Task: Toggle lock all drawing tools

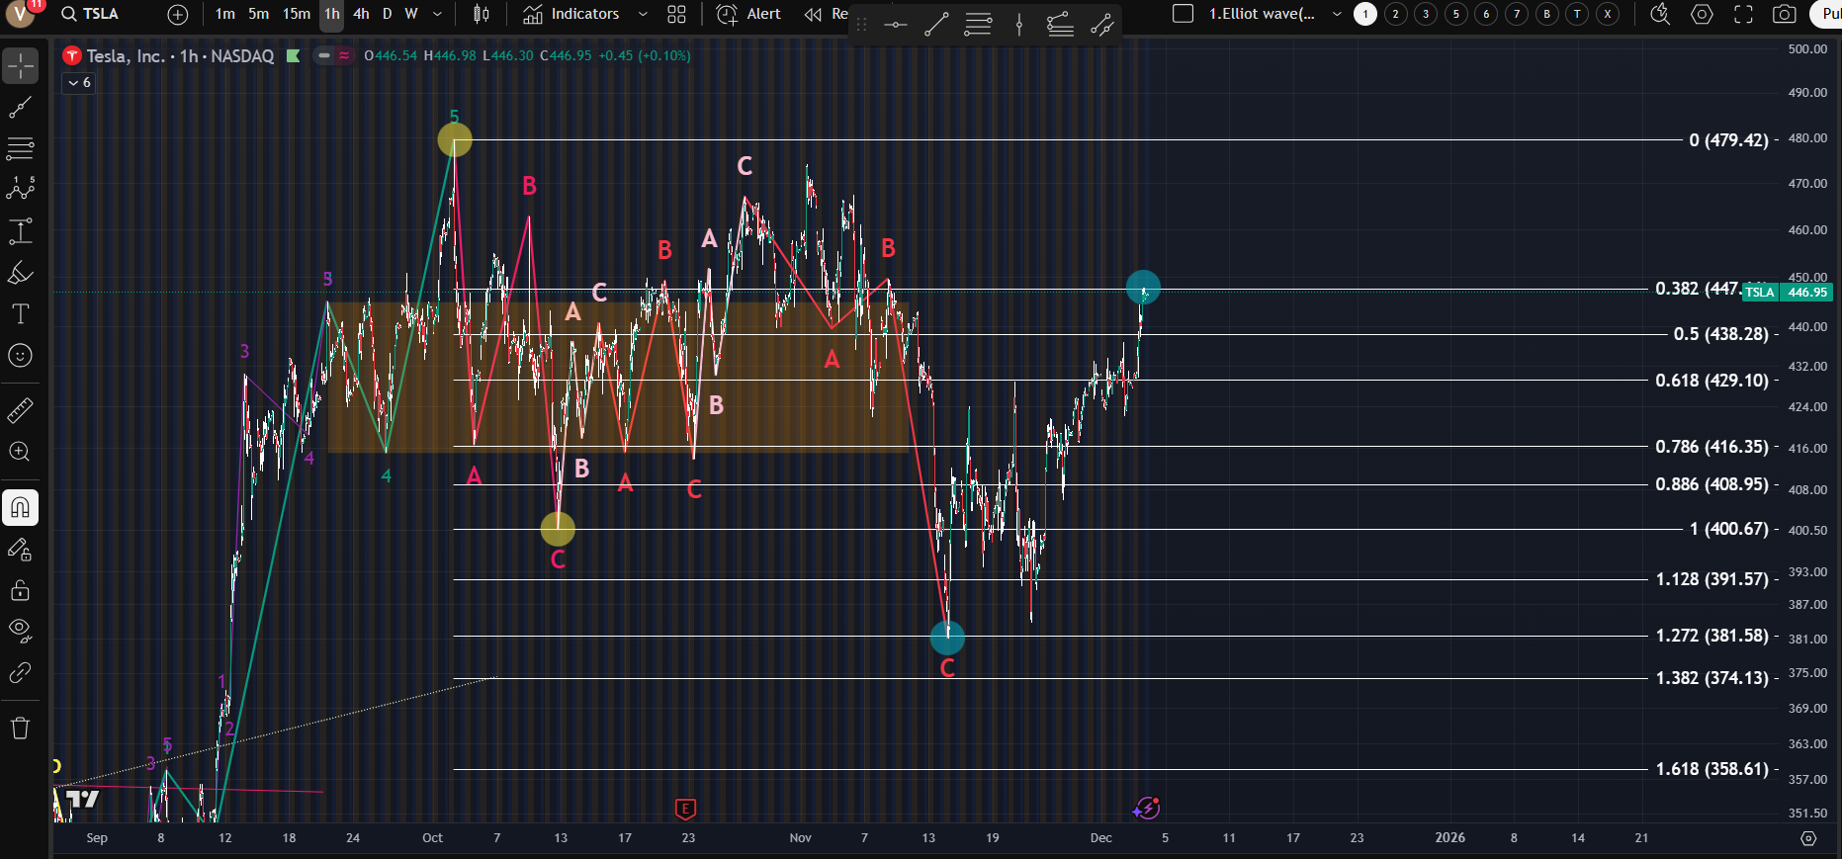Action: coord(20,591)
